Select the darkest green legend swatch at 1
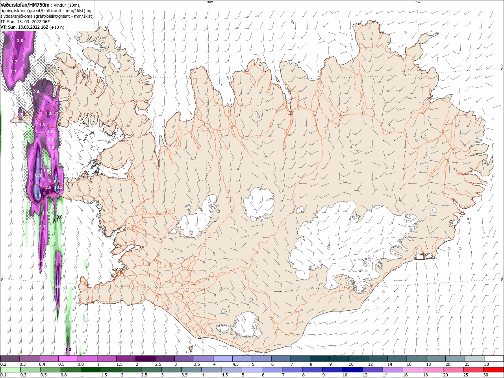Image resolution: width=504 pixels, height=378 pixels. click(91, 370)
